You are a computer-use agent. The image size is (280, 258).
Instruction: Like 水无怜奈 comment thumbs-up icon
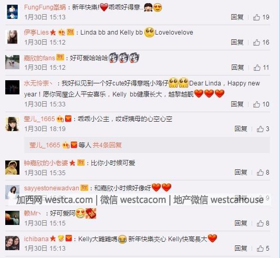pos(256,104)
